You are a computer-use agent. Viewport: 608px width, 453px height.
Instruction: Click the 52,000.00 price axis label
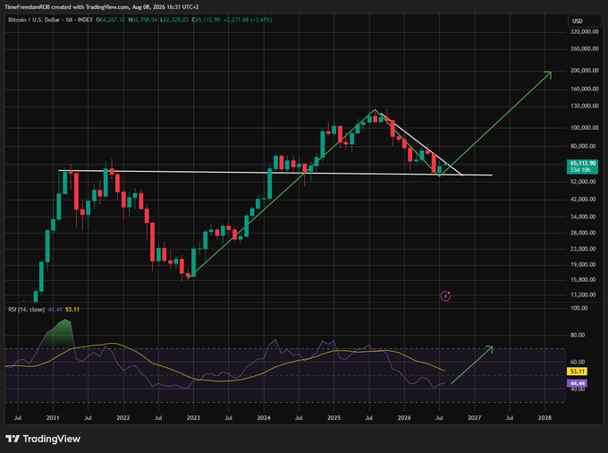pos(585,182)
